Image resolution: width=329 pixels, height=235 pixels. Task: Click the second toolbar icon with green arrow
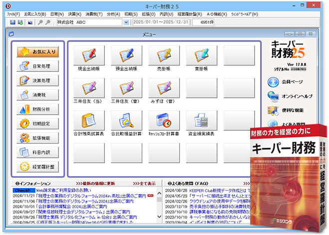coord(20,22)
